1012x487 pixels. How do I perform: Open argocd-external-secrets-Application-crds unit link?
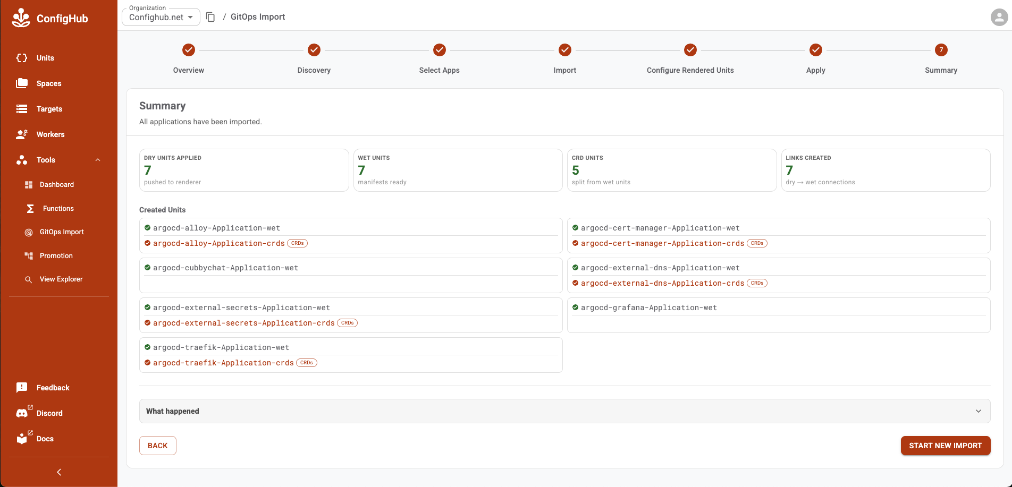pos(244,323)
